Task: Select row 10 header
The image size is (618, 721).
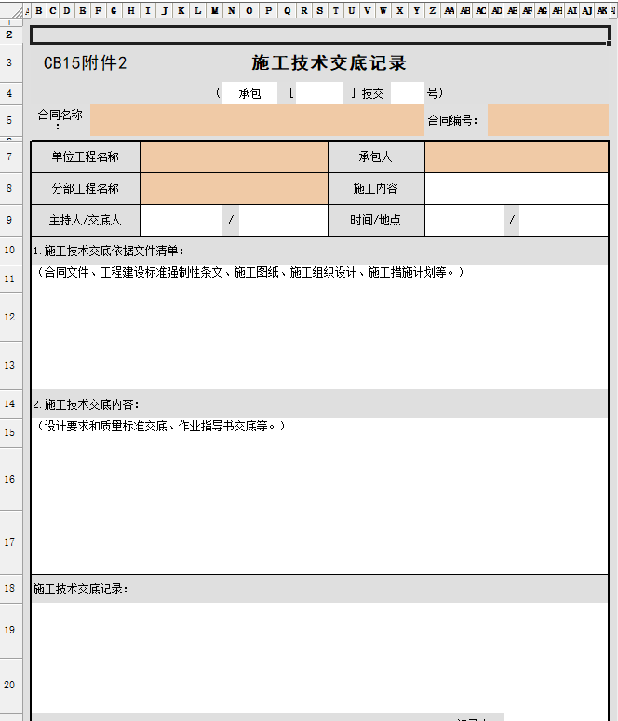Action: [9, 250]
